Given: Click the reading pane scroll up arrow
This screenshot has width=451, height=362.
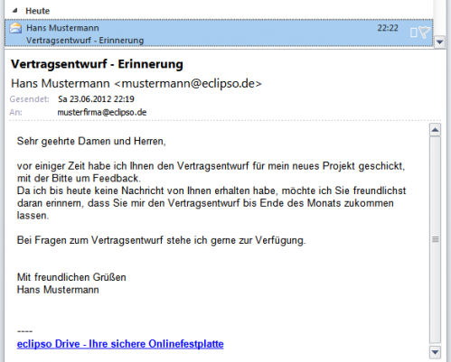Looking at the screenshot, I should click(435, 130).
